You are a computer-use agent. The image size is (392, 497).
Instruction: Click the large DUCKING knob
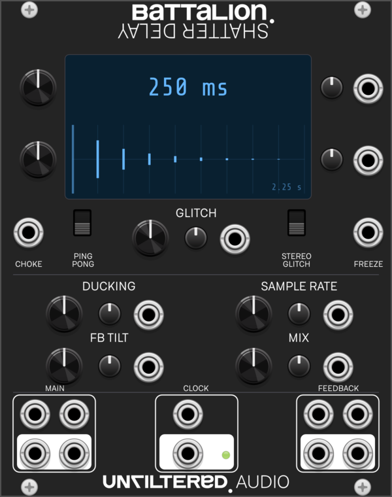[64, 314]
